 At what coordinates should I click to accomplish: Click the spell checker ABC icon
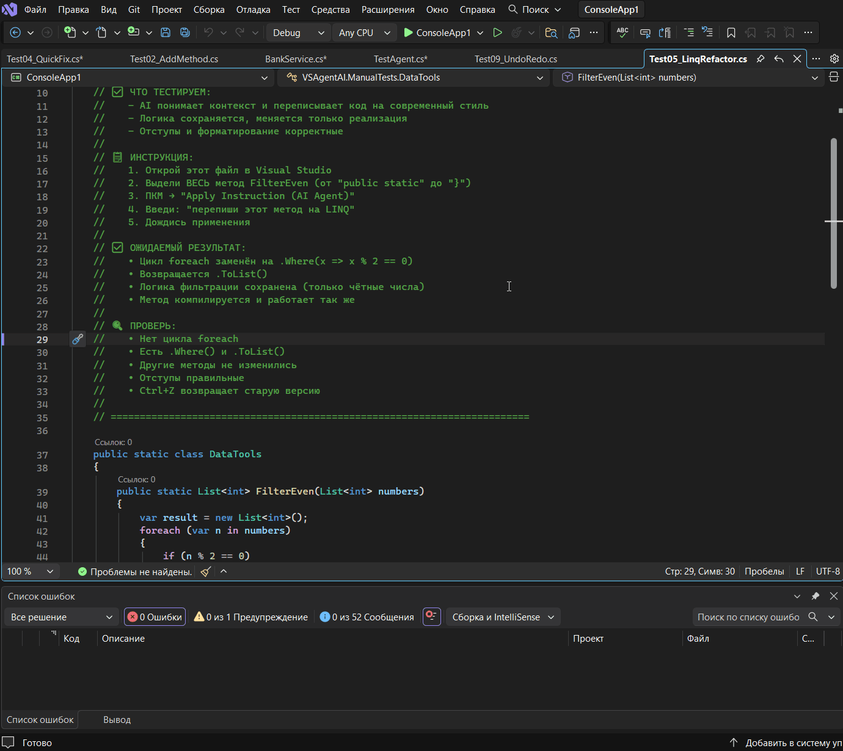coord(622,32)
